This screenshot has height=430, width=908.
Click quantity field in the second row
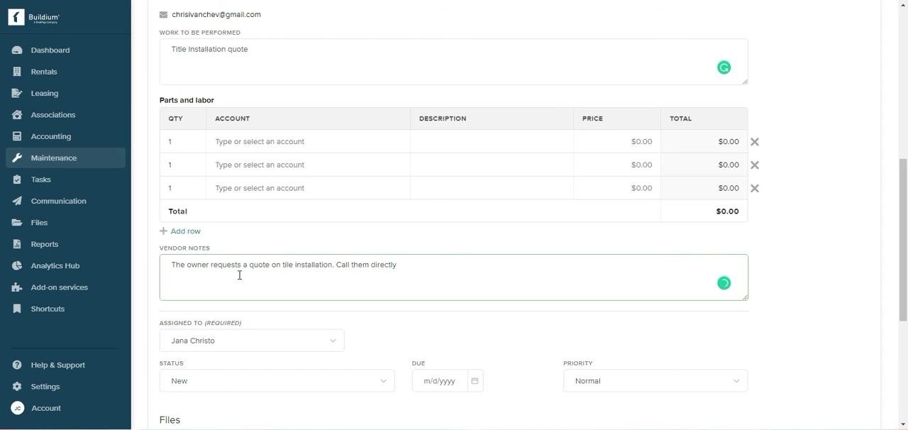[183, 165]
